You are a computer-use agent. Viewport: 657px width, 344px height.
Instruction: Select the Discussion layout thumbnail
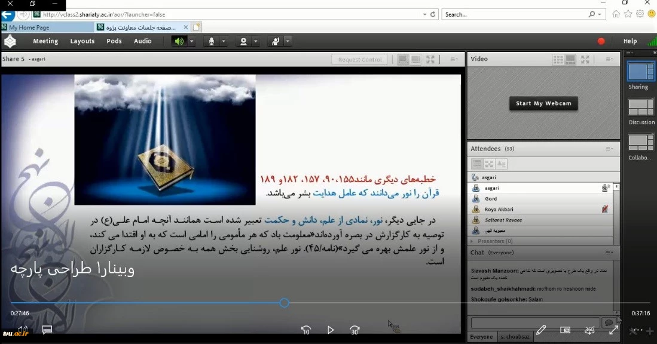click(641, 107)
